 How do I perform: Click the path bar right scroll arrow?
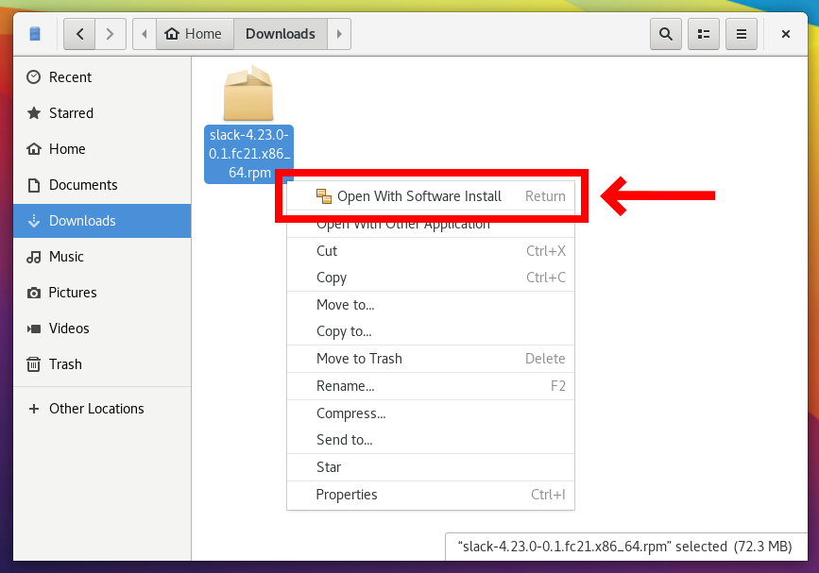pyautogui.click(x=339, y=34)
